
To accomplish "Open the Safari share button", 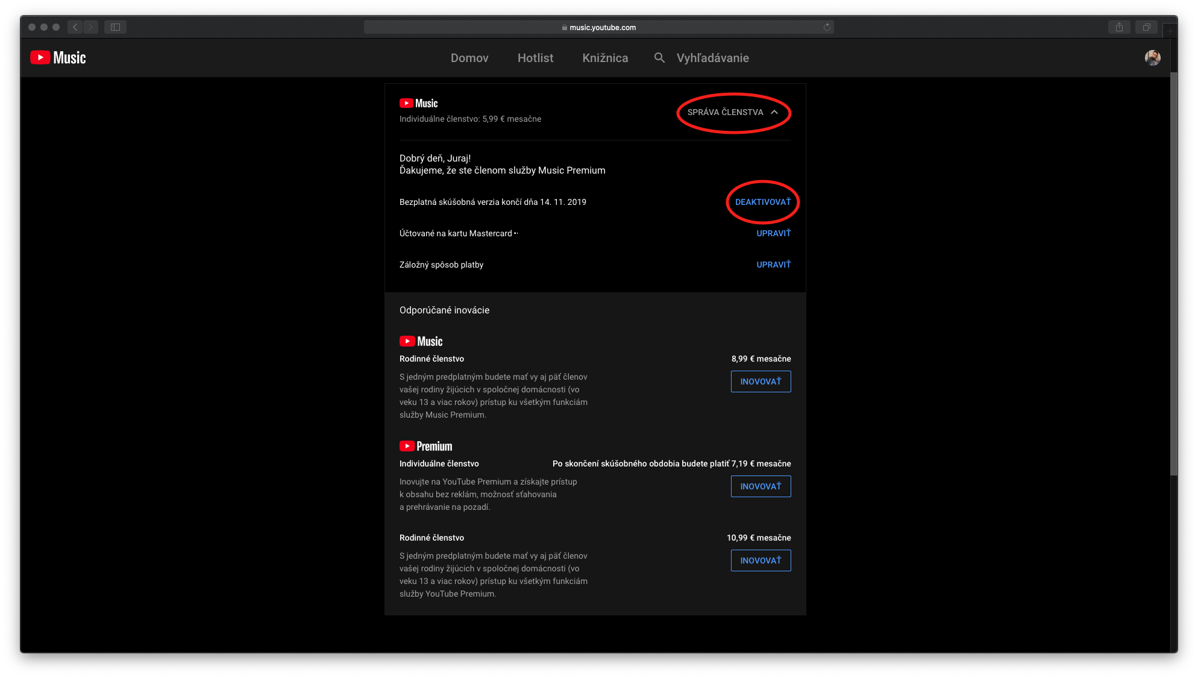I will [1119, 27].
